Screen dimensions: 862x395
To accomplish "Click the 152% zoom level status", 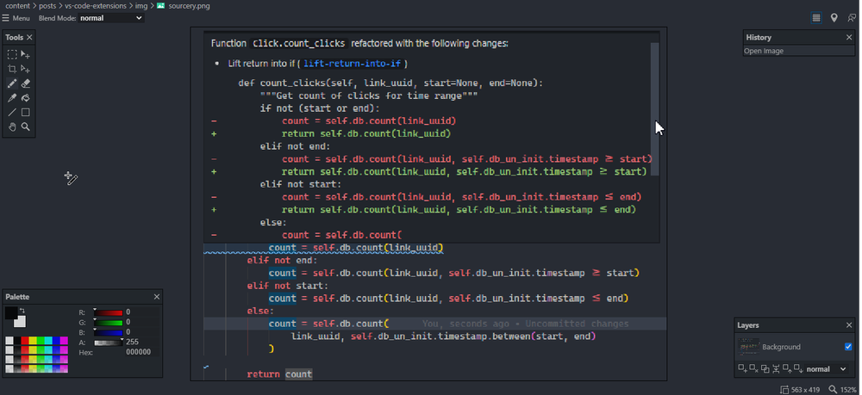I will click(848, 390).
